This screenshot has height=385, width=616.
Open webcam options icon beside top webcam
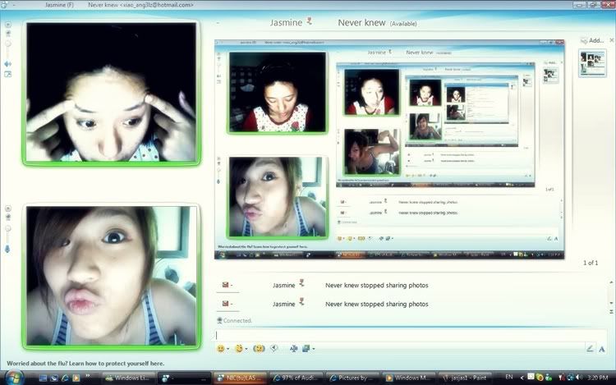(8, 25)
